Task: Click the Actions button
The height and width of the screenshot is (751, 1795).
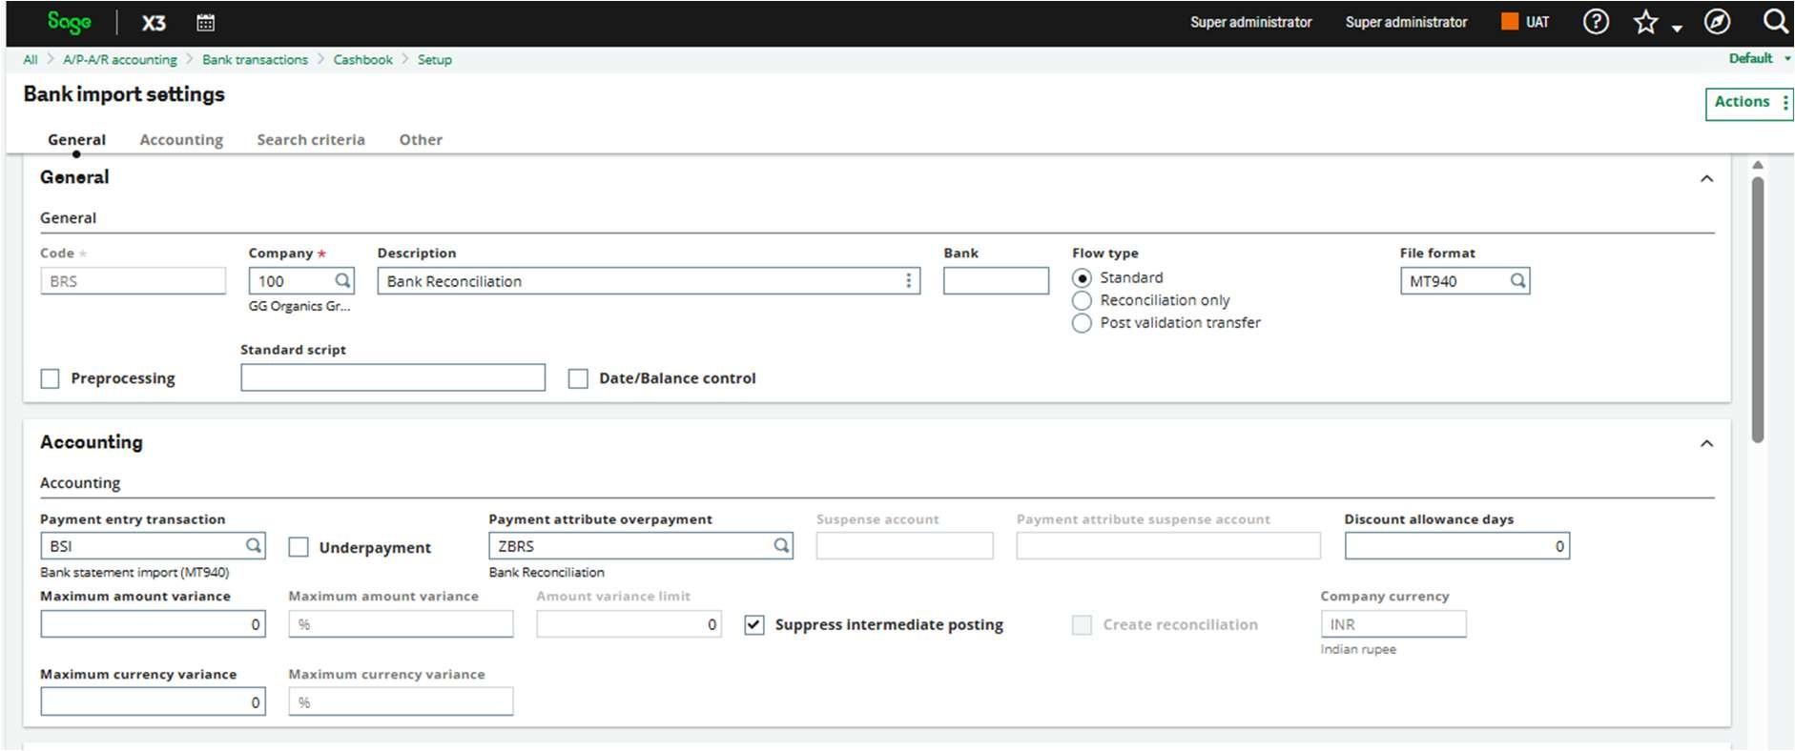Action: tap(1747, 103)
